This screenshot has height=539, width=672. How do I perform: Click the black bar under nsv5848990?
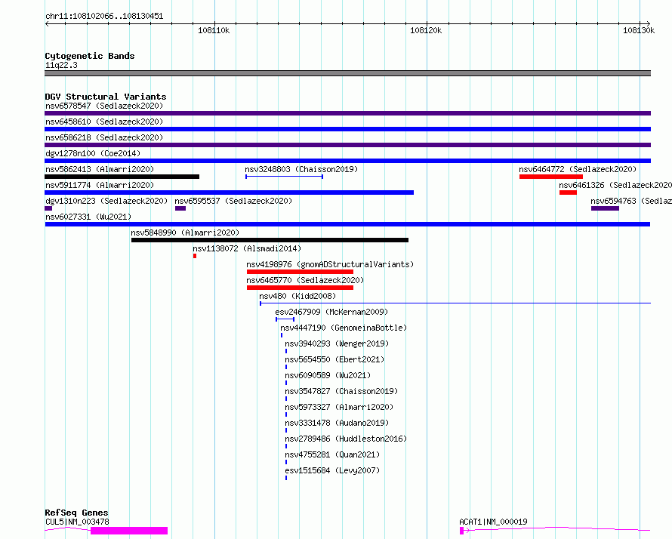270,240
